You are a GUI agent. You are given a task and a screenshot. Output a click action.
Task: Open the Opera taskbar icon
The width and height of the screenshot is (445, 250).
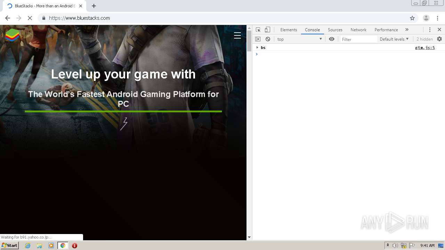[x=74, y=245]
